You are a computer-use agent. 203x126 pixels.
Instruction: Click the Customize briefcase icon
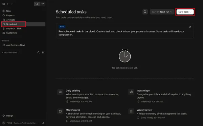[x=4, y=33]
